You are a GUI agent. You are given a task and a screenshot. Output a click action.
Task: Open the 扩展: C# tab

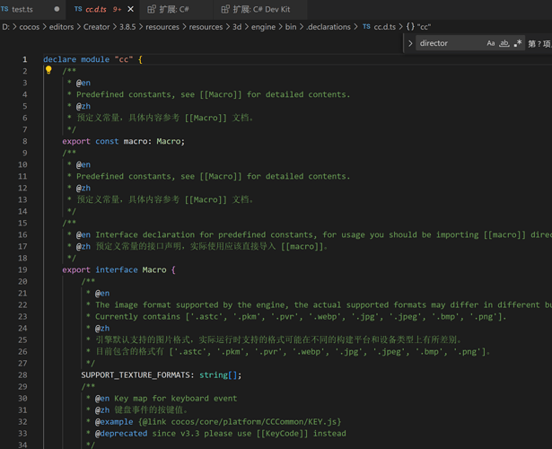click(174, 9)
